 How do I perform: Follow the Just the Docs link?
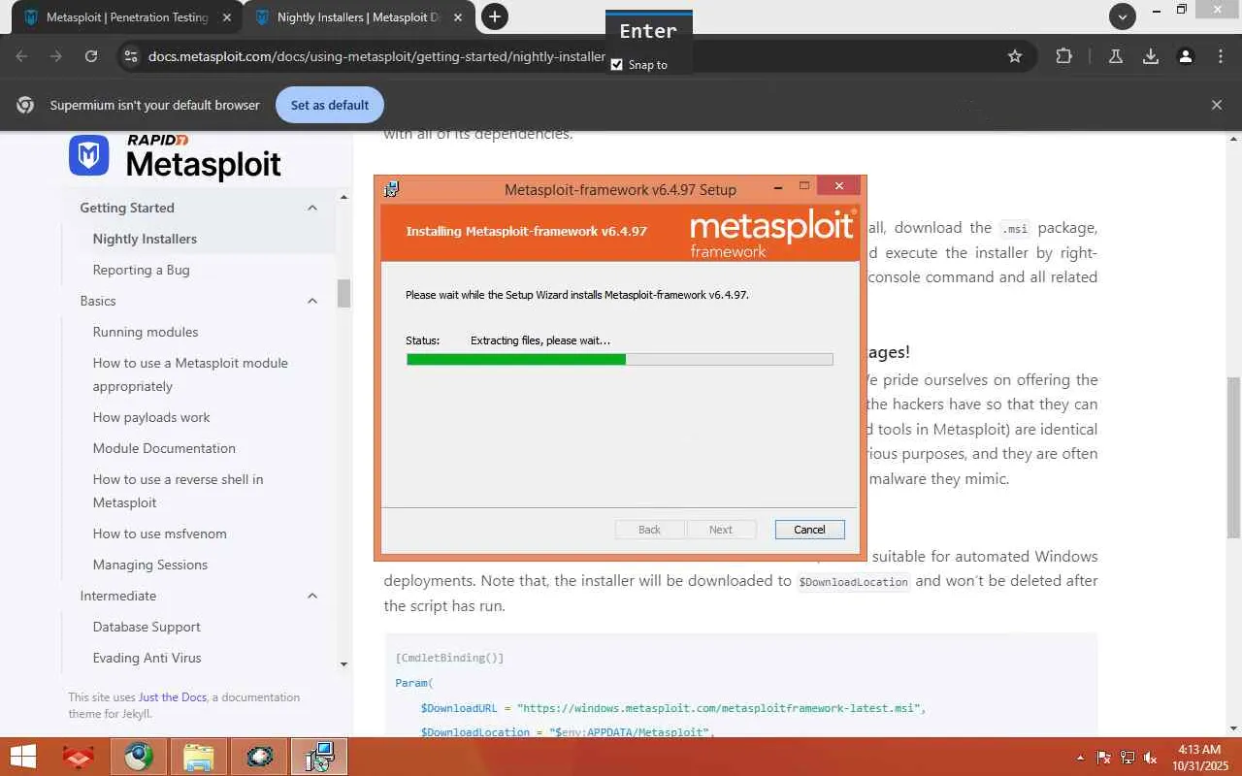(x=173, y=696)
